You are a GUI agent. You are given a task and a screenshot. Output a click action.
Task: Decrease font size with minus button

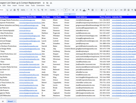[62, 10]
